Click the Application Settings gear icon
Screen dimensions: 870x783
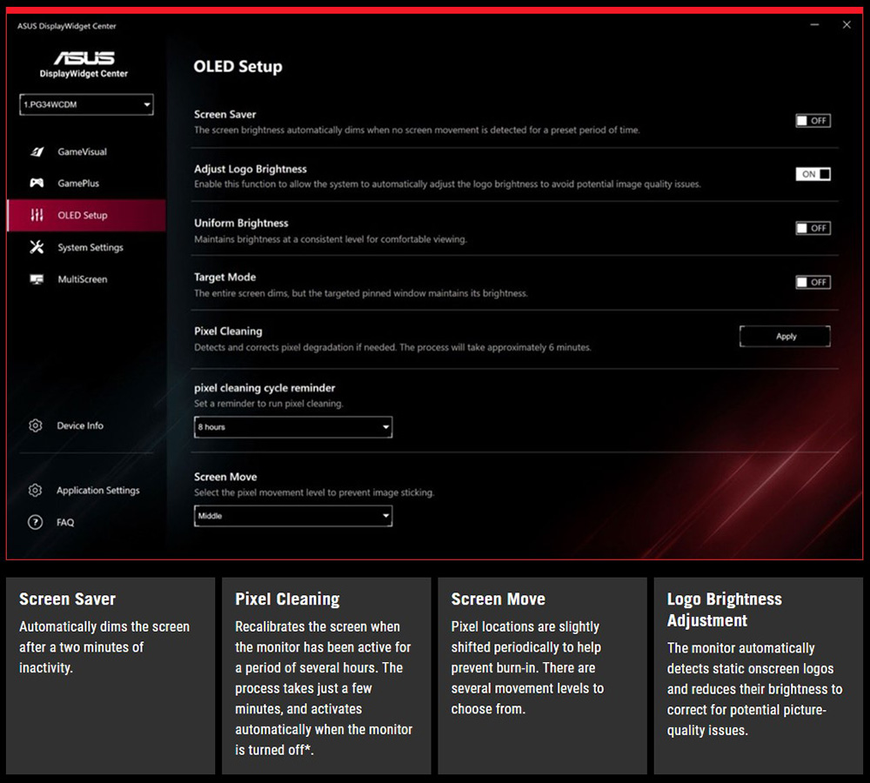point(36,490)
